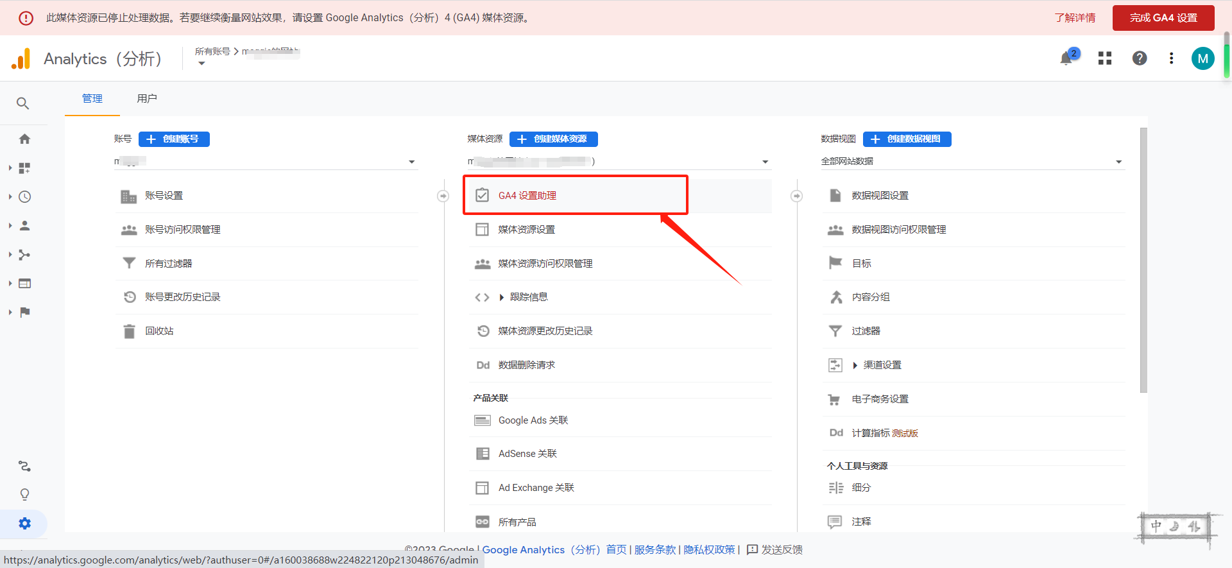
Task: Click the Analytics logo
Action: point(21,58)
